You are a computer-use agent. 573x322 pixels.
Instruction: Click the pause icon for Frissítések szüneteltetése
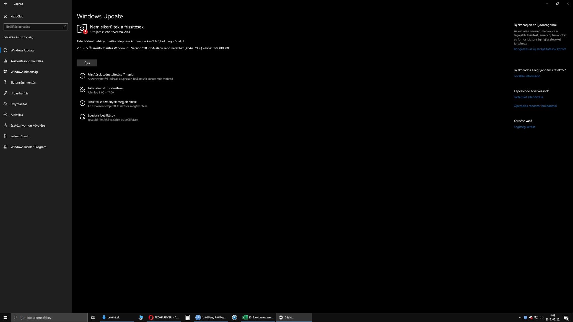82,76
